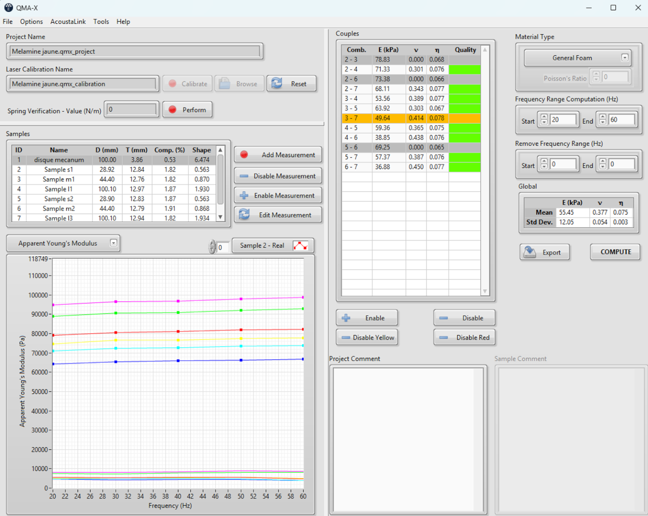Click the minus icon on Disable Yellow
The image size is (648, 516).
[345, 337]
